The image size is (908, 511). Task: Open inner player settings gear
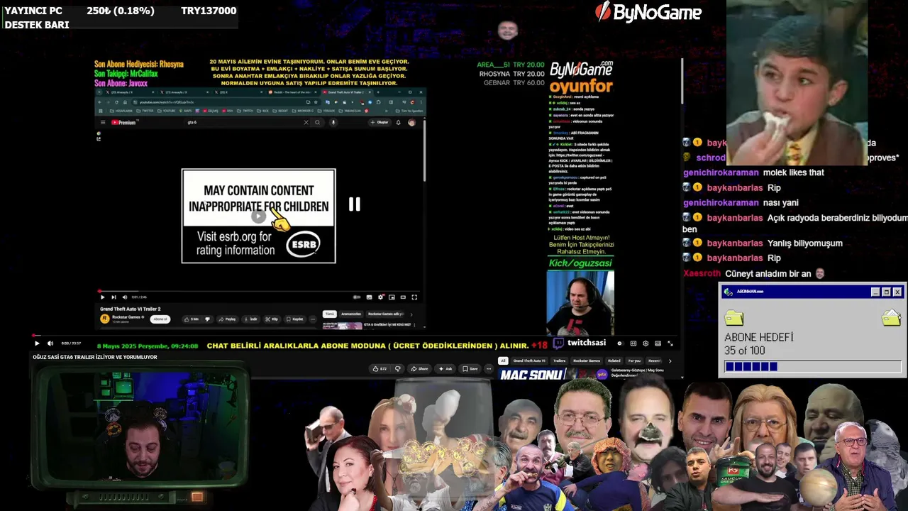pyautogui.click(x=381, y=297)
